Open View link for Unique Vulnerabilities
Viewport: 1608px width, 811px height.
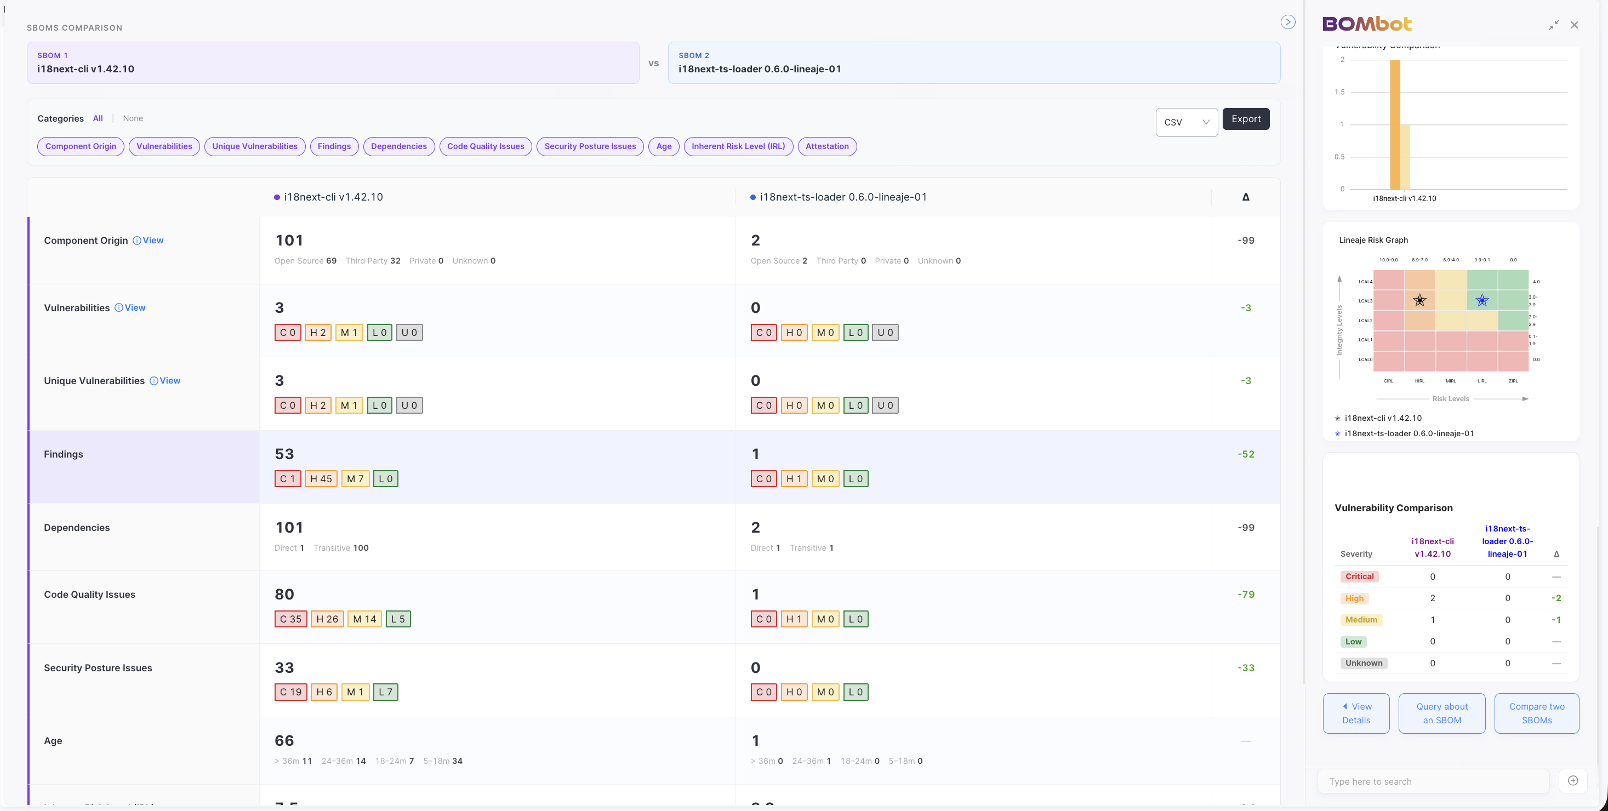pyautogui.click(x=165, y=381)
